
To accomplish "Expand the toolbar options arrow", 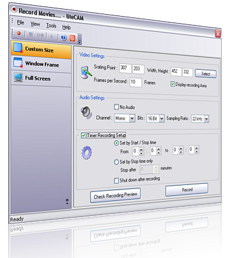I will (80, 42).
